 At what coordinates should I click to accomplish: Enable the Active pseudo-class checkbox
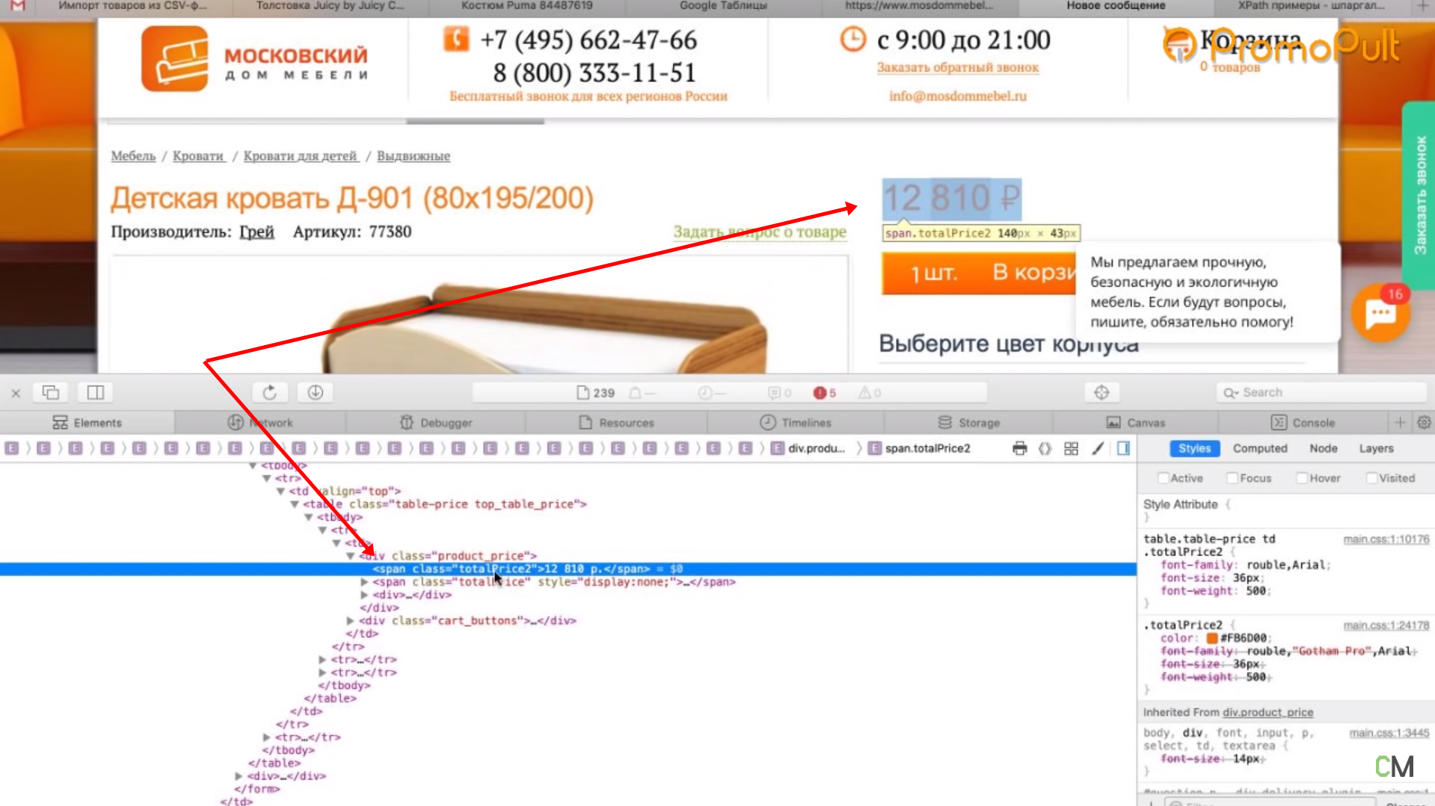click(1164, 478)
